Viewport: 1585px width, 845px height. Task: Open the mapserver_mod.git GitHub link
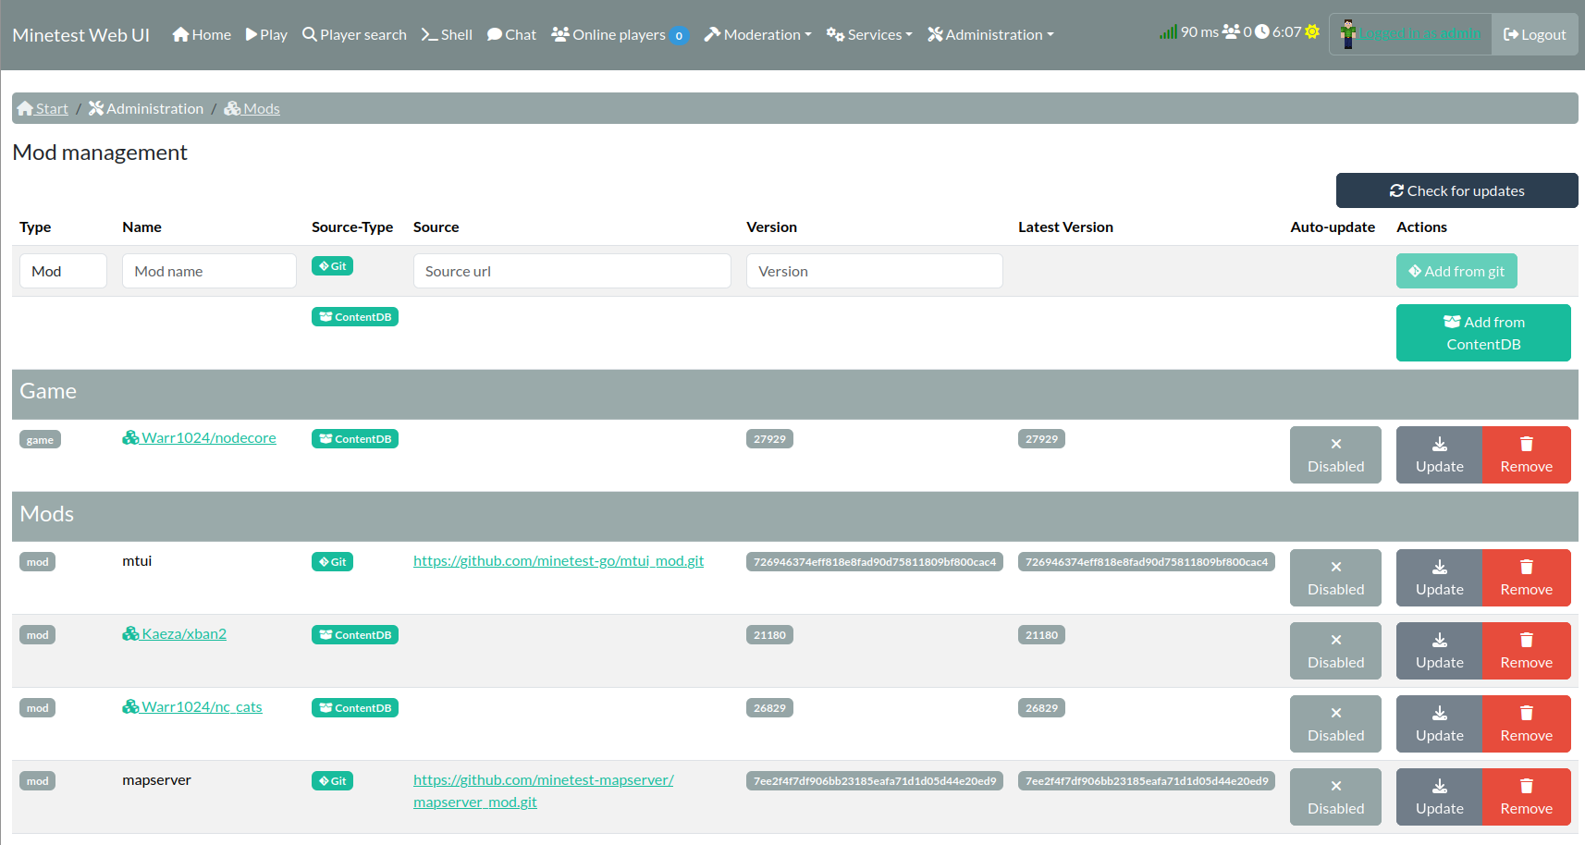pos(544,790)
